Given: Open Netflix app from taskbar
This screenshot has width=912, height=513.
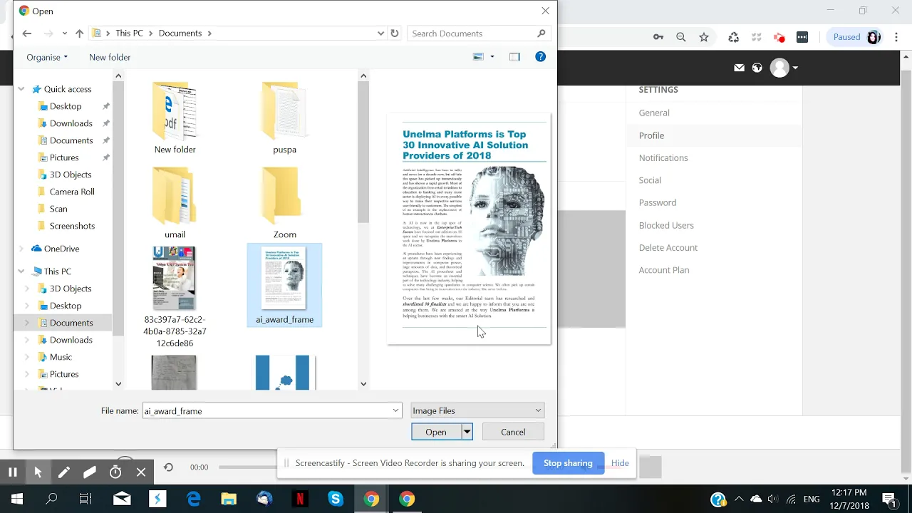Looking at the screenshot, I should 300,499.
